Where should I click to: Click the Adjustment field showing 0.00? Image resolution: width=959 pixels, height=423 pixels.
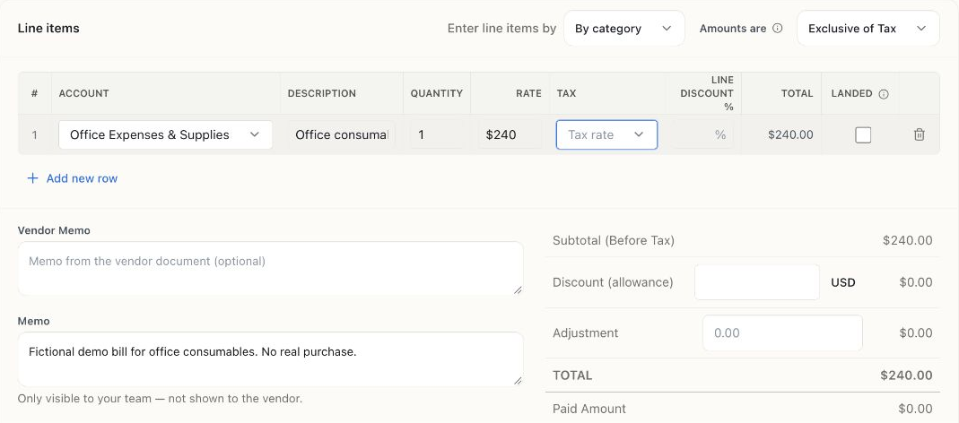click(783, 333)
